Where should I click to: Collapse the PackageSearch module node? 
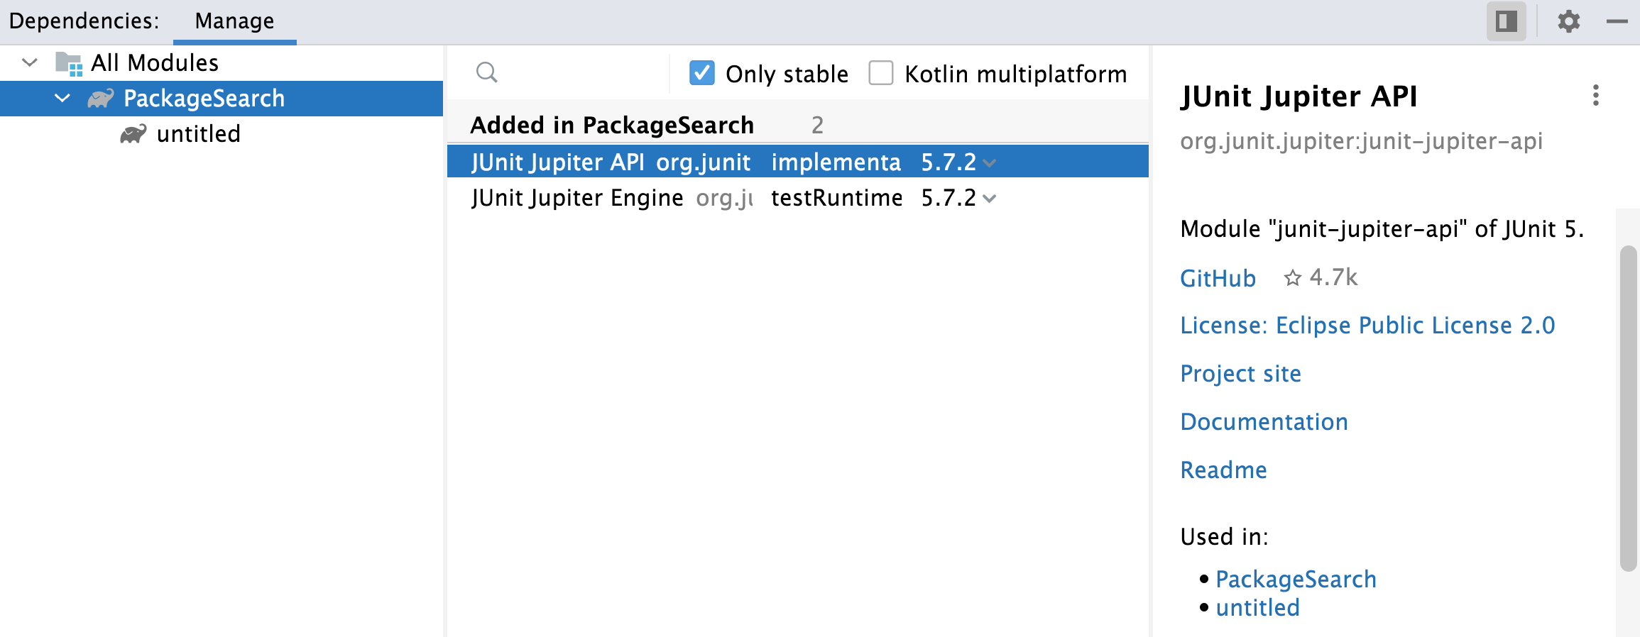tap(63, 98)
